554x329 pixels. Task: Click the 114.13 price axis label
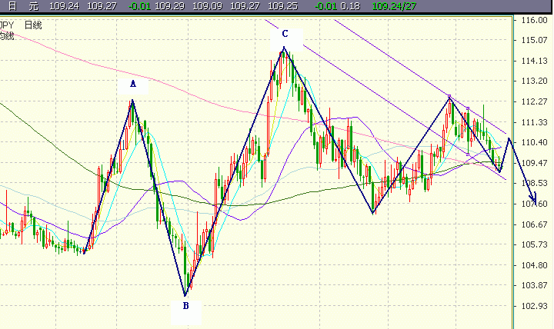(x=535, y=61)
